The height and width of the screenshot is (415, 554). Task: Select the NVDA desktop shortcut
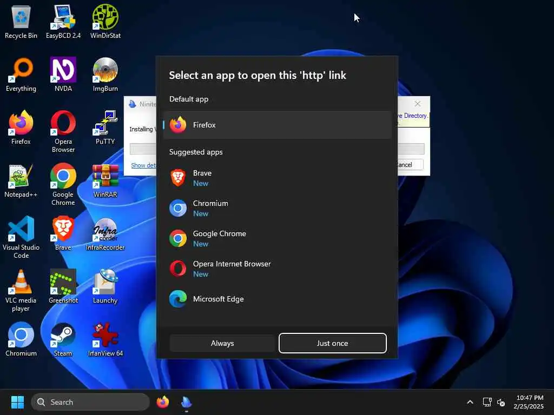click(x=63, y=75)
